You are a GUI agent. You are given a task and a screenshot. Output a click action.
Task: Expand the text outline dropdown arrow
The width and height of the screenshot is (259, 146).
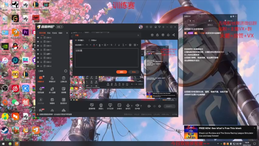click(x=107, y=45)
